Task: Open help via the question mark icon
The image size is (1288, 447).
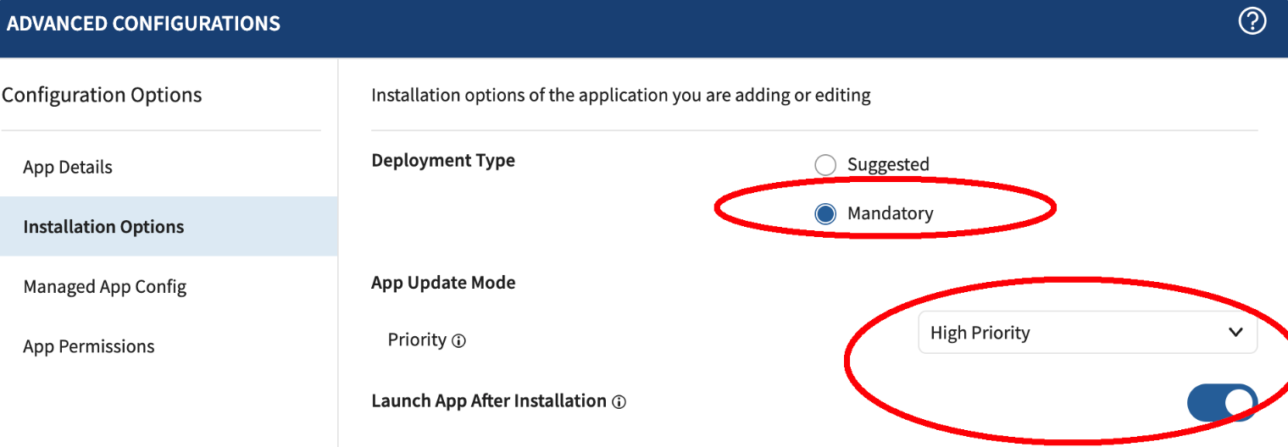Action: (1252, 22)
